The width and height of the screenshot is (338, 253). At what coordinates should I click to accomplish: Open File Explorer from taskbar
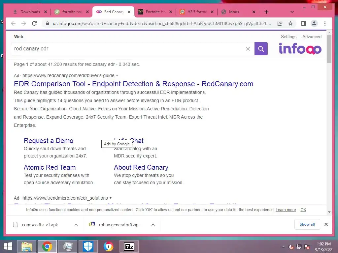(x=26, y=246)
